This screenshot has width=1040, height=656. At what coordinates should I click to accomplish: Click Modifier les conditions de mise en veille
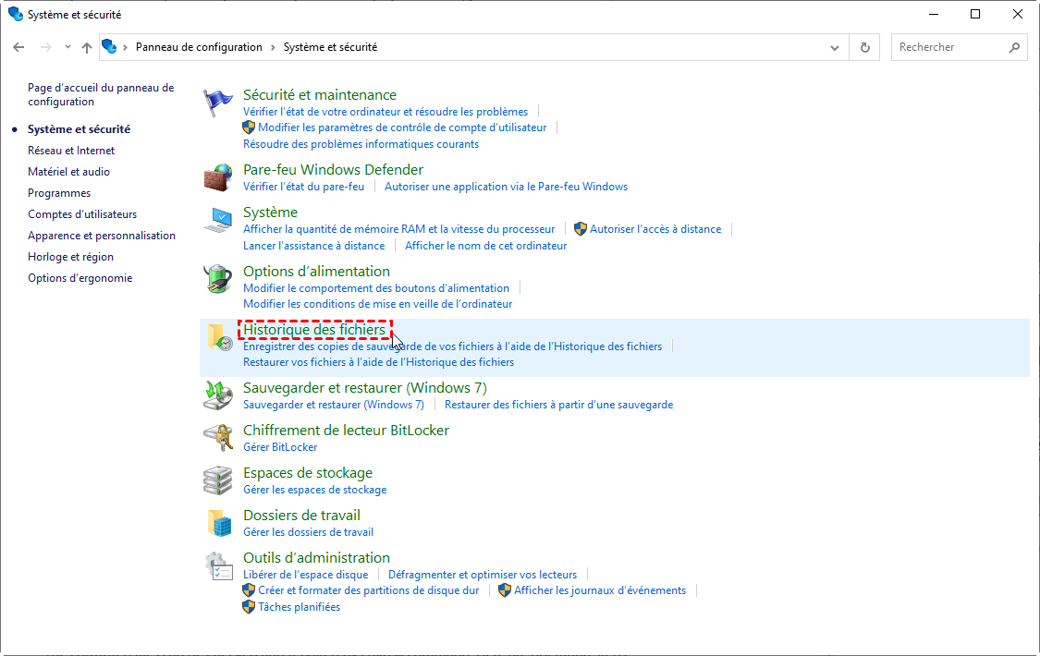(377, 303)
